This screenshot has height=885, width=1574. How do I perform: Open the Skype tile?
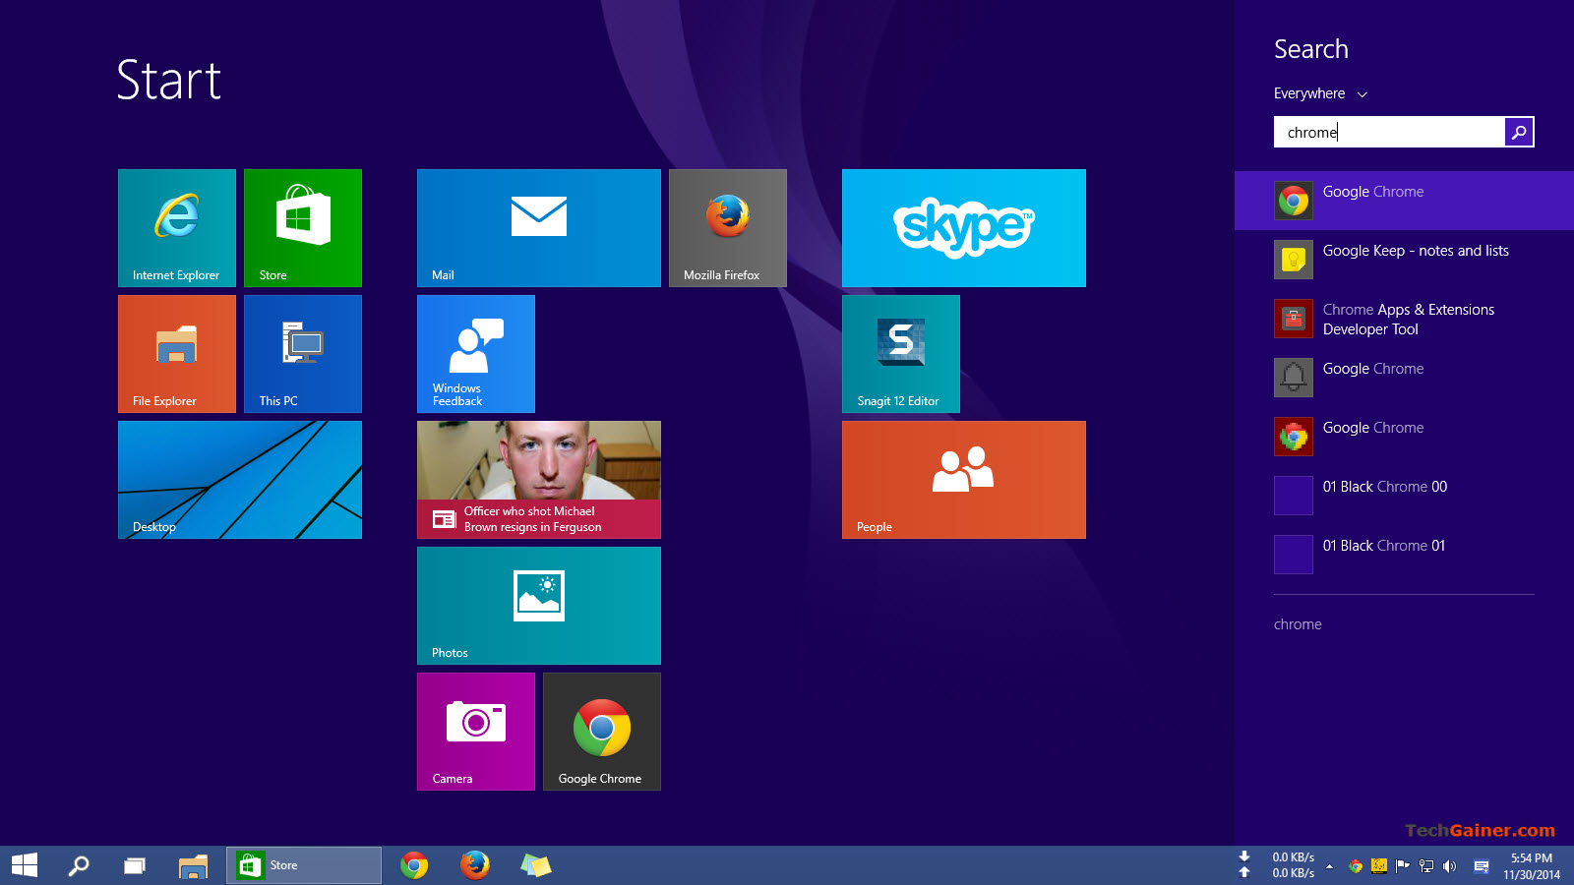tap(963, 227)
